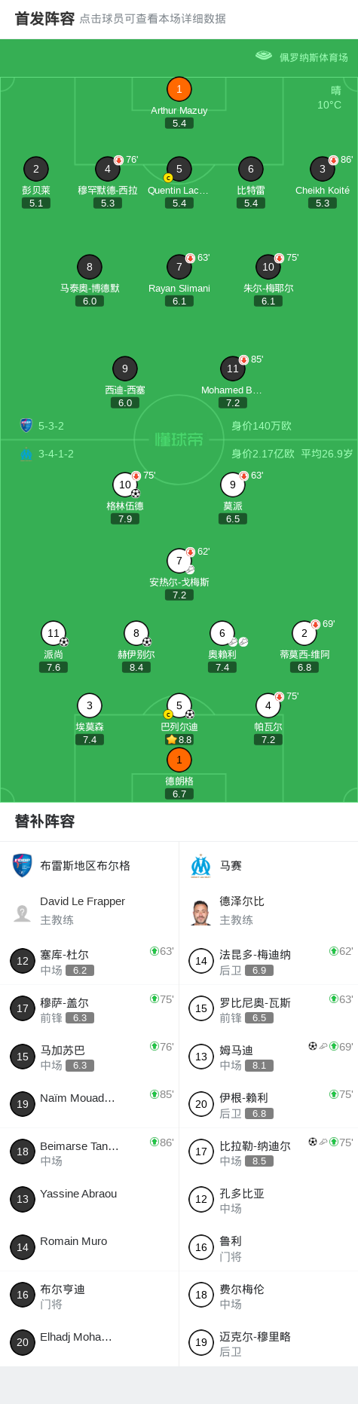Open goalkeeper Arthur Mazuy's number 1 badge

click(179, 90)
